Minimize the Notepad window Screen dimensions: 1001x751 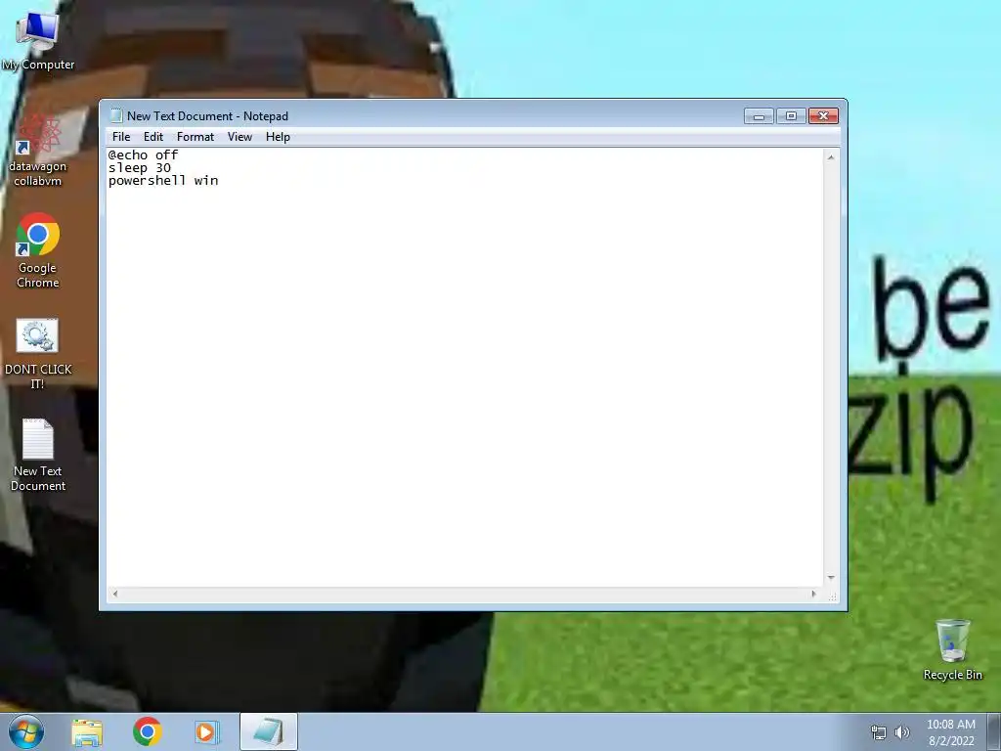[x=759, y=116]
